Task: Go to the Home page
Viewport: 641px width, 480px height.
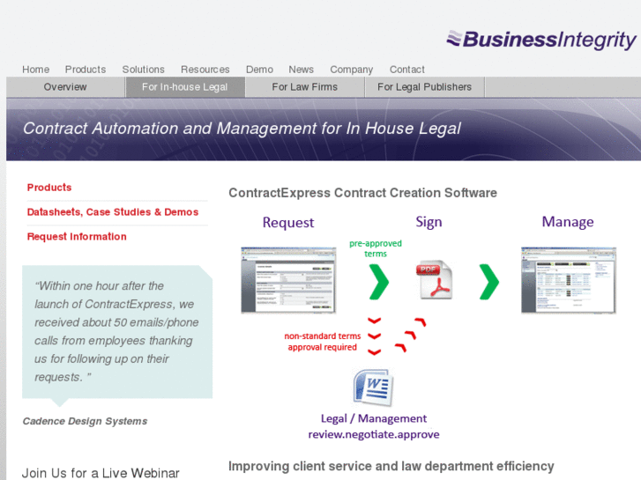Action: (35, 70)
